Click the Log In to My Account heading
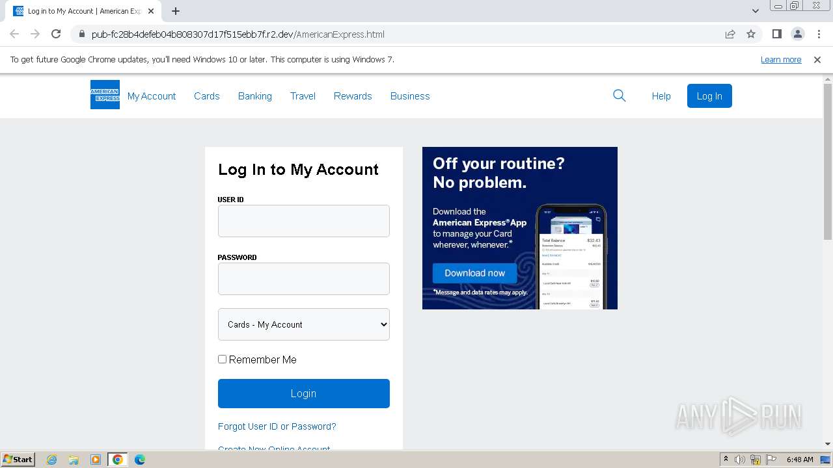Image resolution: width=833 pixels, height=468 pixels. (298, 169)
